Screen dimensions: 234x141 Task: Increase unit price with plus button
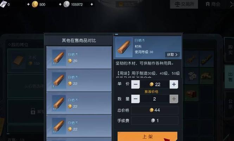tap(174, 84)
